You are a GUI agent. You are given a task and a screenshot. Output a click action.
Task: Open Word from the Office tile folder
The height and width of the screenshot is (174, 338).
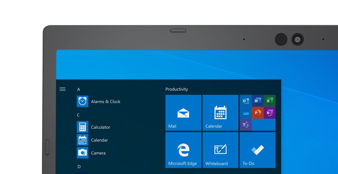(258, 101)
